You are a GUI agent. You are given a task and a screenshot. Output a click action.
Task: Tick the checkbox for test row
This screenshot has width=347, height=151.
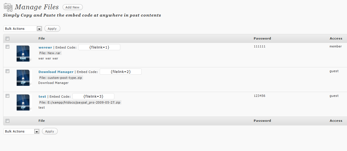point(8,96)
